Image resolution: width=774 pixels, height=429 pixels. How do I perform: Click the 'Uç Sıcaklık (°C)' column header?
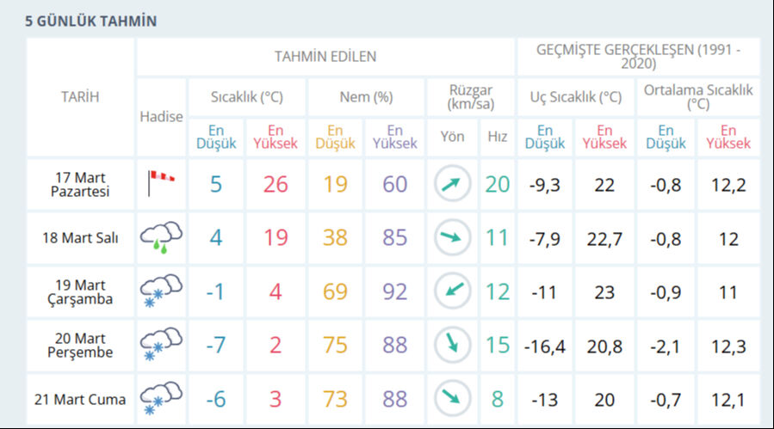click(x=576, y=96)
